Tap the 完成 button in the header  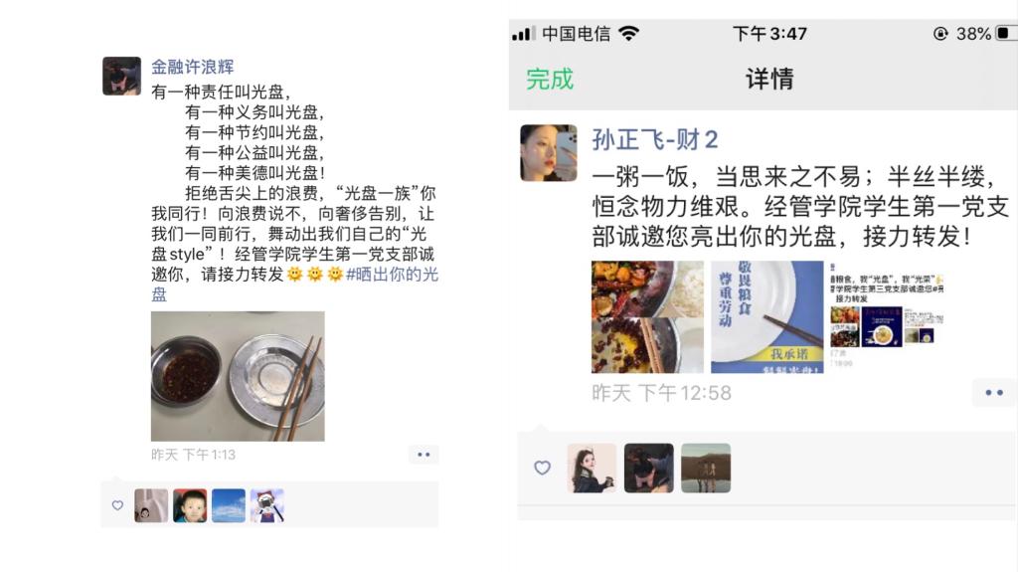click(549, 80)
